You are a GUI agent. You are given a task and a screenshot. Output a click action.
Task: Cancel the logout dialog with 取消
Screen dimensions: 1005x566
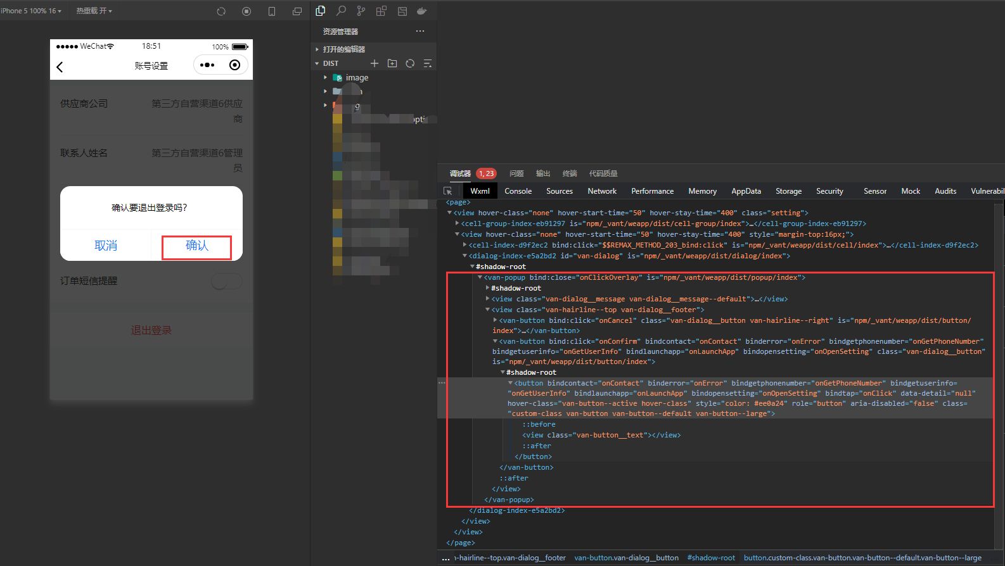click(106, 246)
